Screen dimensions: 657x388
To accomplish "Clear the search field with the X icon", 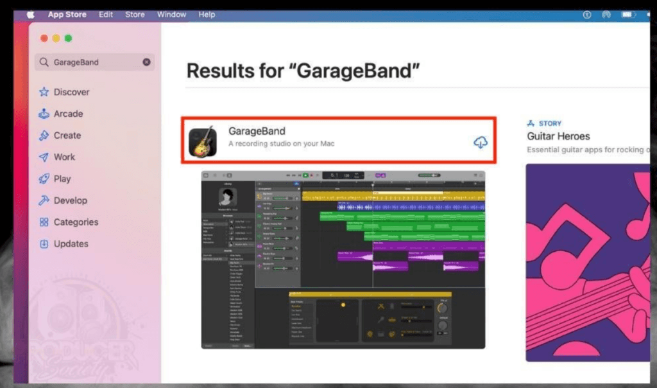I will [x=146, y=62].
